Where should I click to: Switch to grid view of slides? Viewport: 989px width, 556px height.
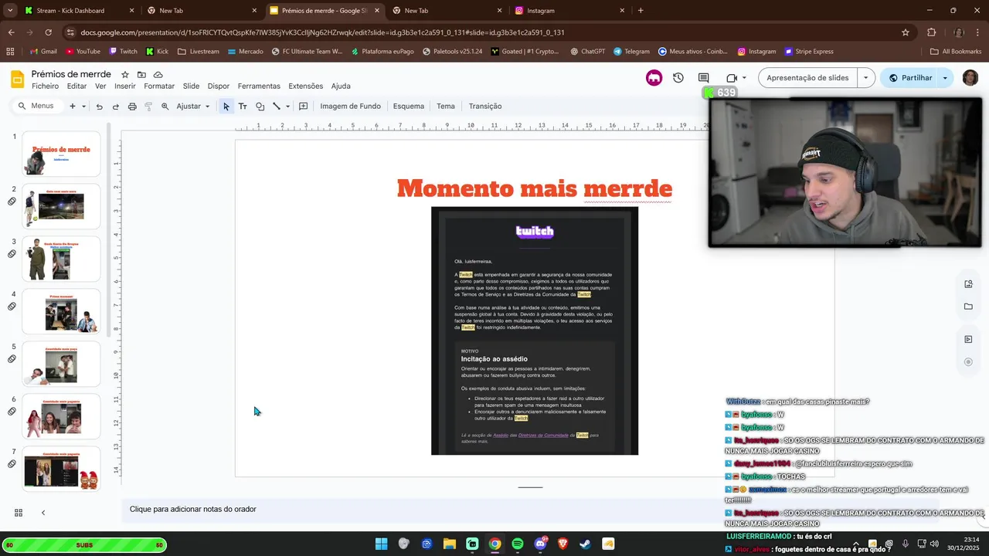[19, 512]
